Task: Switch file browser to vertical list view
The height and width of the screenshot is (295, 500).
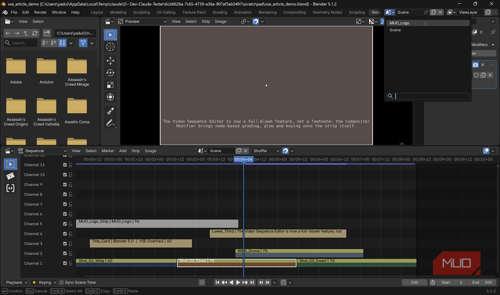Action: click(45, 43)
